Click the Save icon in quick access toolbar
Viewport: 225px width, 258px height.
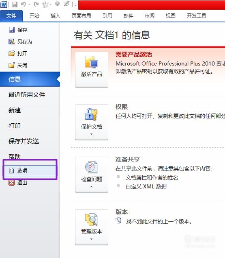(15, 4)
